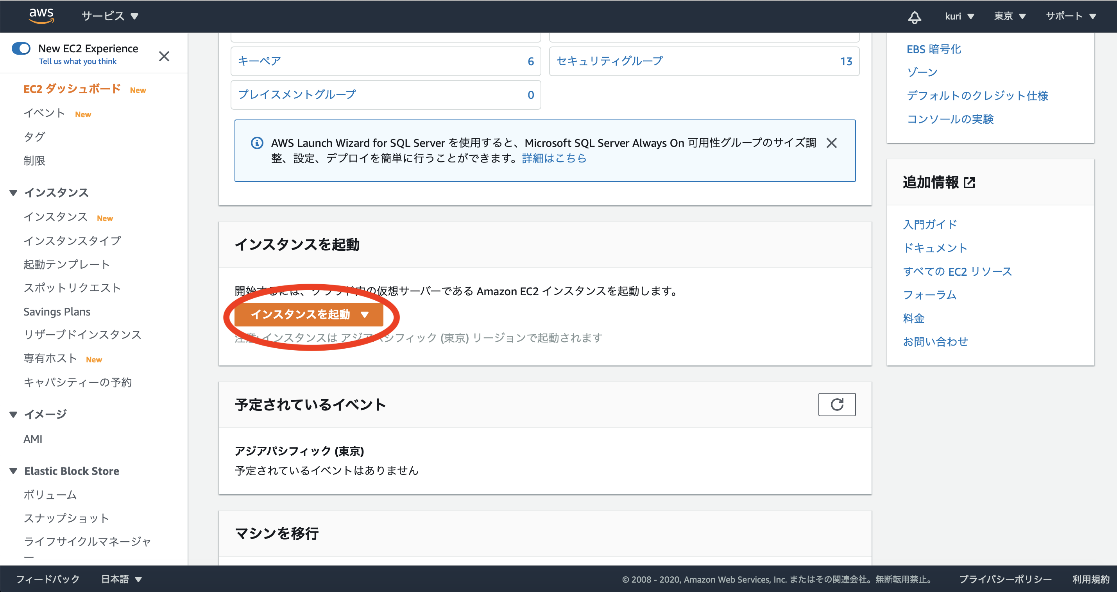Open the セキュリティグループ resource tile

coord(609,61)
